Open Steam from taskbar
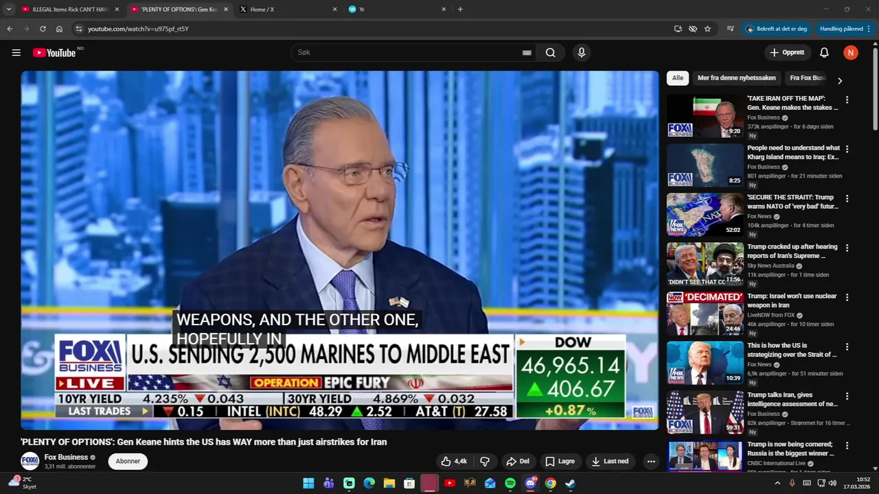Screen dimensions: 879x494 coord(570,483)
